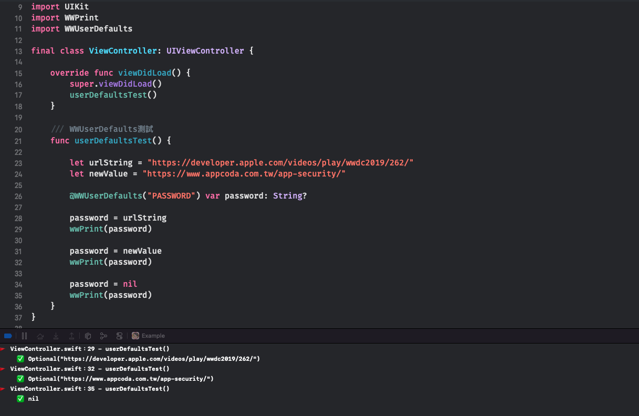Image resolution: width=639 pixels, height=416 pixels.
Task: Click the 'String?' type on line 26
Action: pos(290,196)
